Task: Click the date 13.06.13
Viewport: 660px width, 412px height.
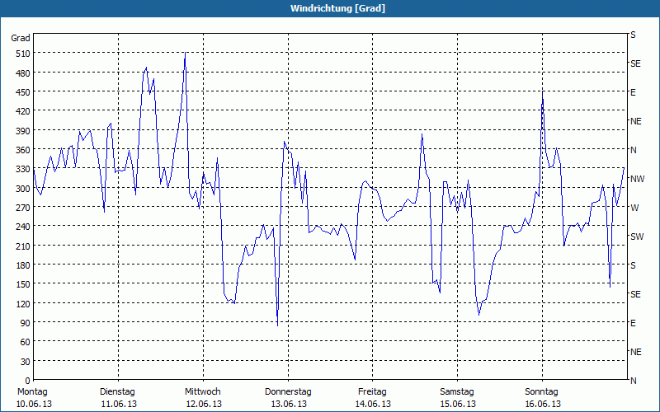Action: 289,404
